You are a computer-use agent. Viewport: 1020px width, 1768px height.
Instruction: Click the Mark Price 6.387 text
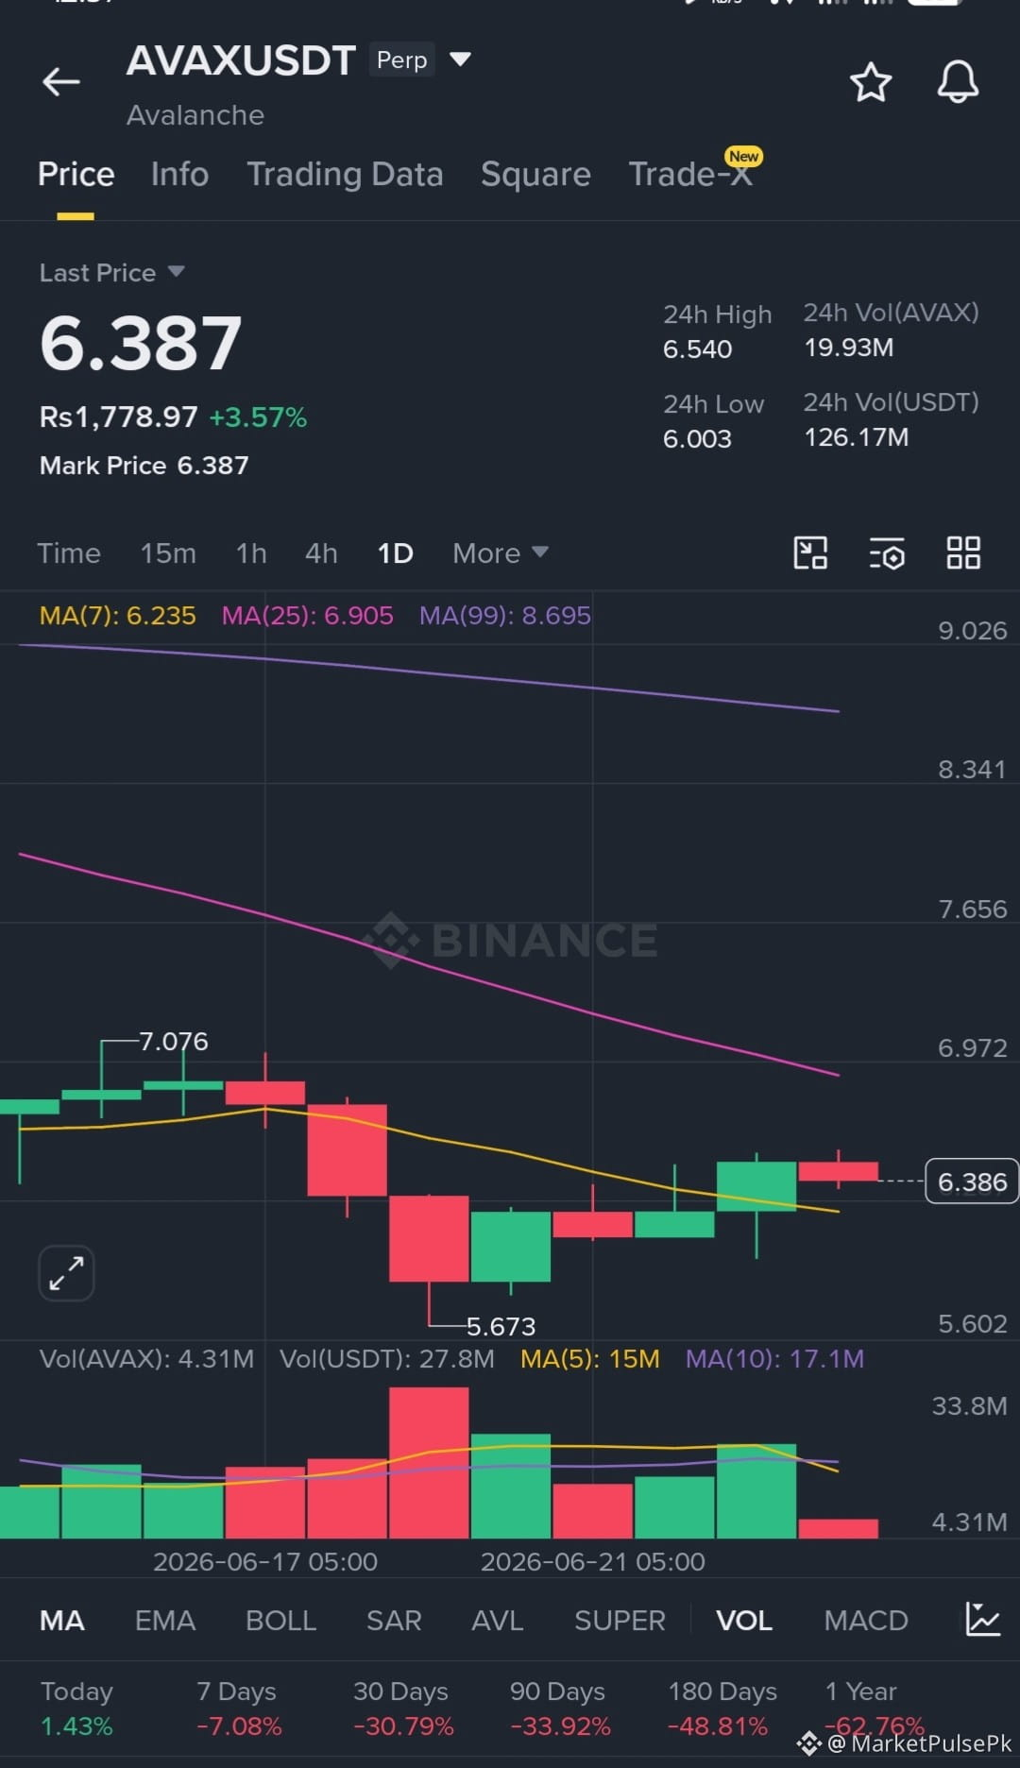[144, 466]
